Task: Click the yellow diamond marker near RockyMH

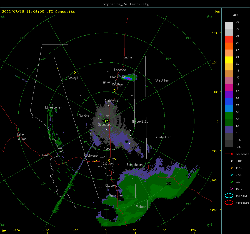Action: pos(74,73)
